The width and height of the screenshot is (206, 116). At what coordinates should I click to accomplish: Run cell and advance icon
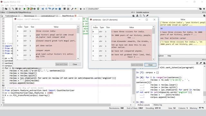tap(31, 9)
